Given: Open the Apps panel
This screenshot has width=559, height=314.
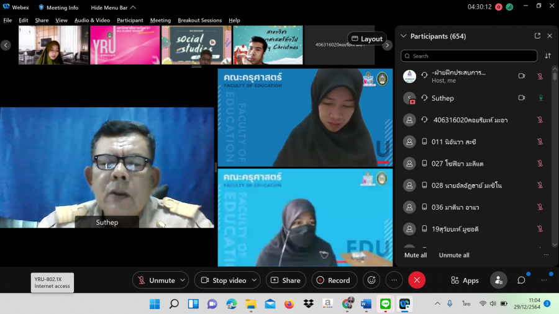Looking at the screenshot, I should pos(465,280).
